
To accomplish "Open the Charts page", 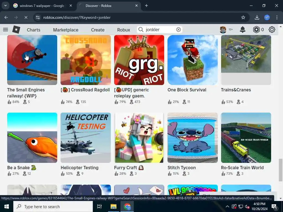I will click(x=33, y=30).
